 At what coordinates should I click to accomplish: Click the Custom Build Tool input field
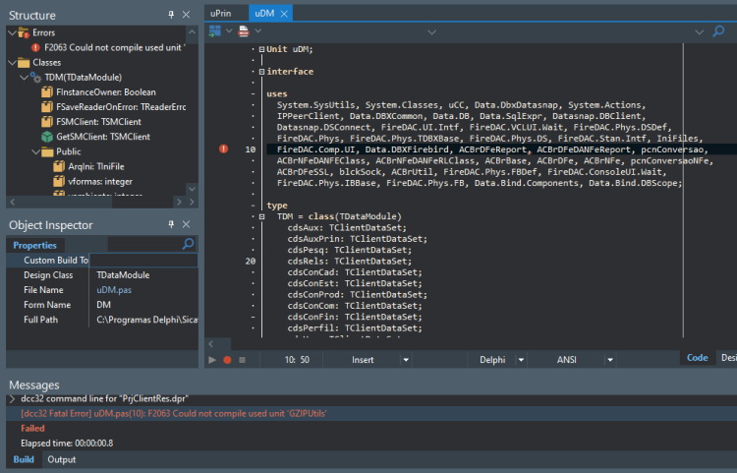pos(143,260)
